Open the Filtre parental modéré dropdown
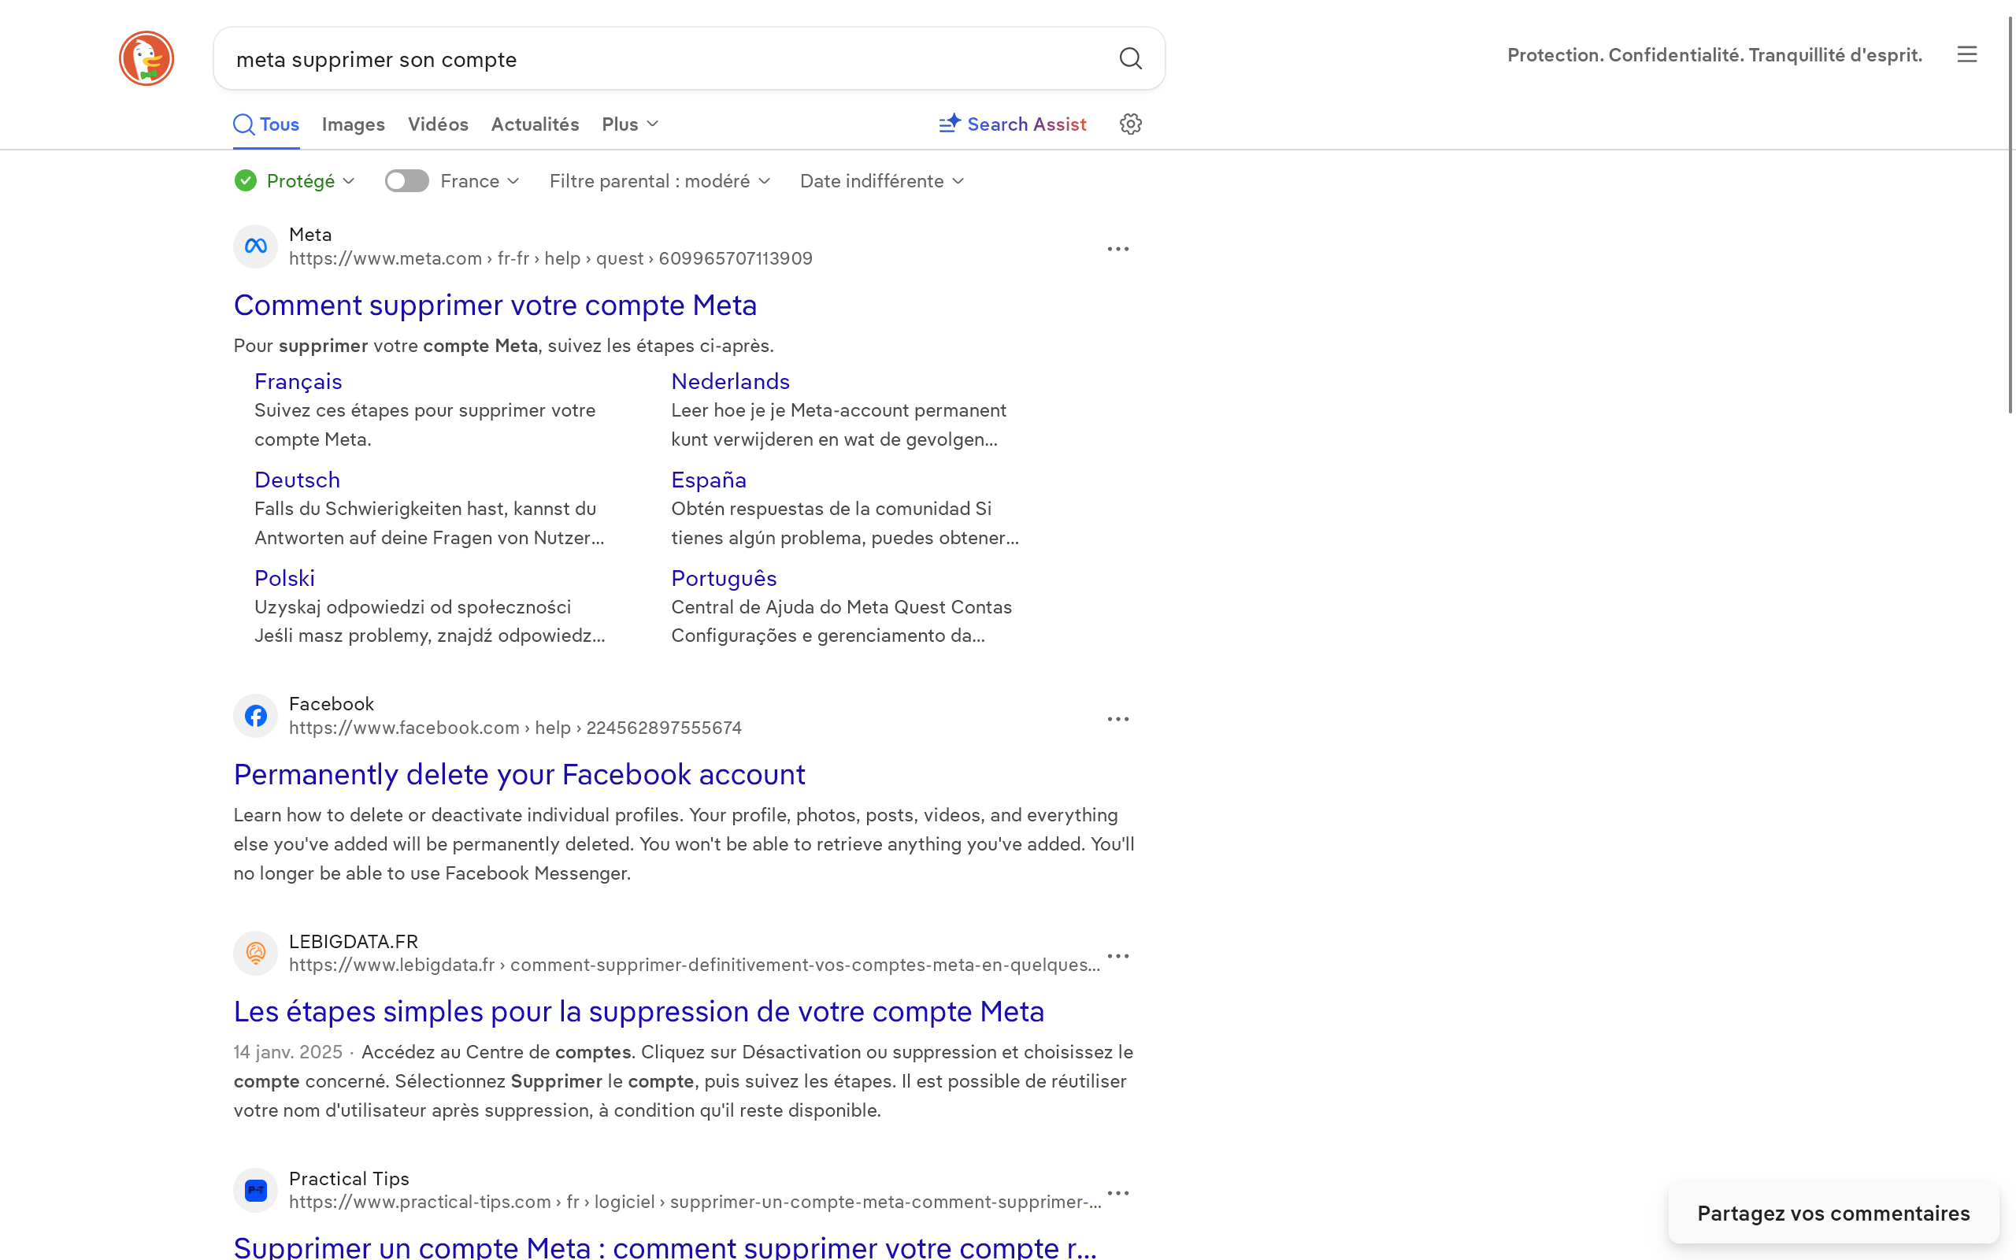 point(659,181)
